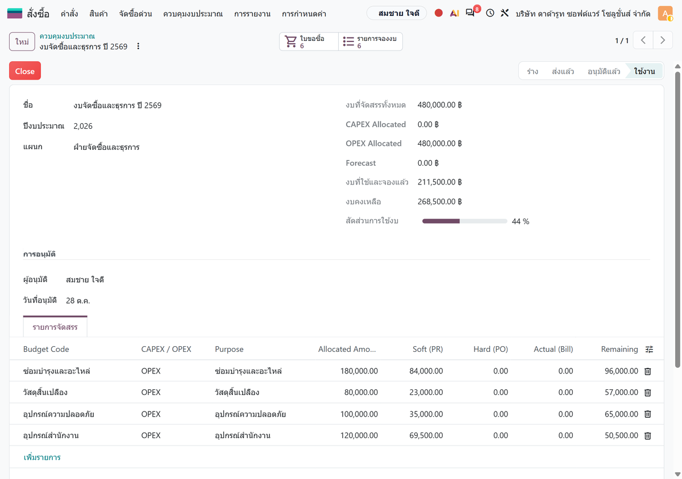Viewport: 682px width, 479px height.
Task: Delete the อุปกรณ์ความปลอดภัย allocation row
Action: pyautogui.click(x=647, y=414)
